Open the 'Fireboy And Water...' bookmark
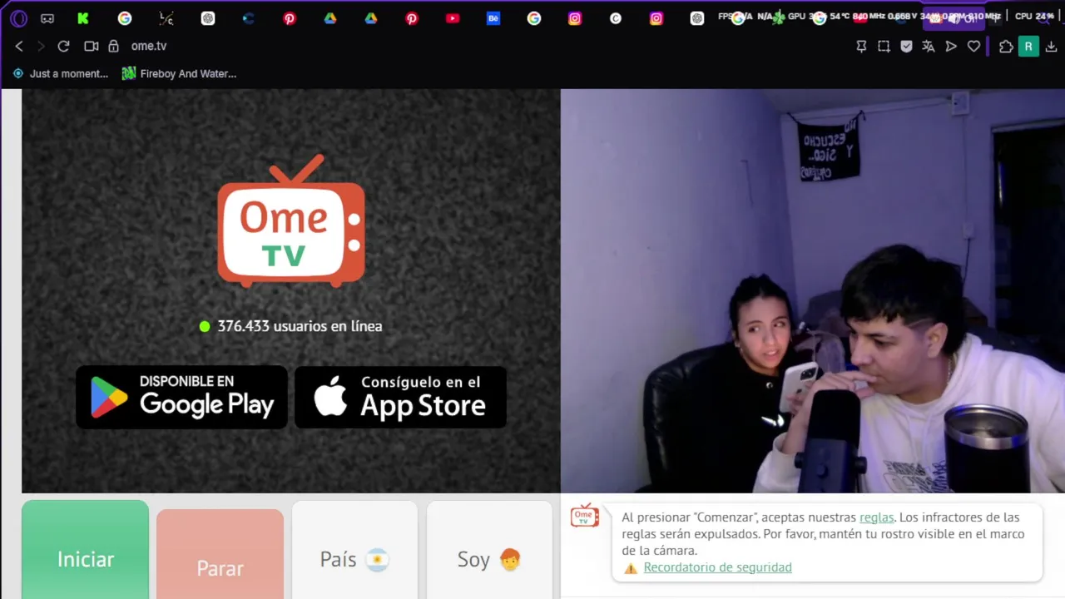 pos(179,74)
